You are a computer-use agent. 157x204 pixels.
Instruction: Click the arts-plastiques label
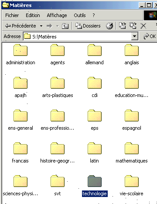(58, 96)
